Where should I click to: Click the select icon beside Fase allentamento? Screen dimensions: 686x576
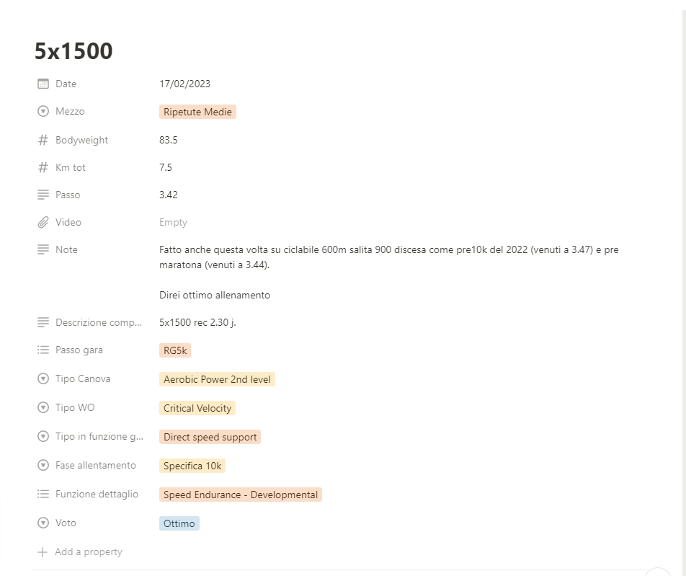coord(43,465)
